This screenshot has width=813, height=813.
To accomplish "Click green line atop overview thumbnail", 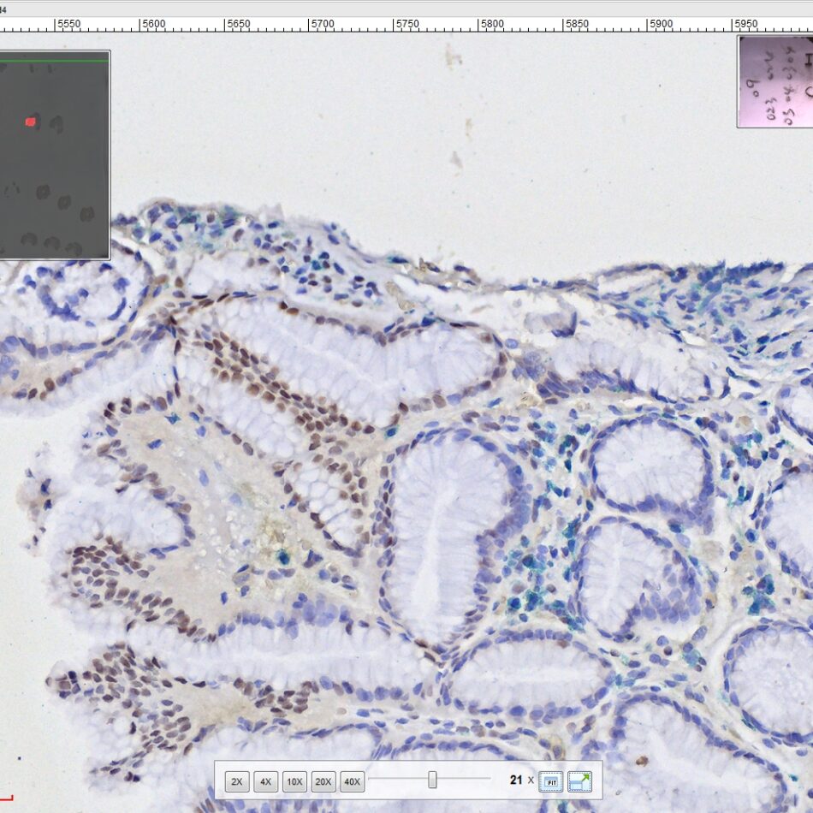I will [x=55, y=61].
